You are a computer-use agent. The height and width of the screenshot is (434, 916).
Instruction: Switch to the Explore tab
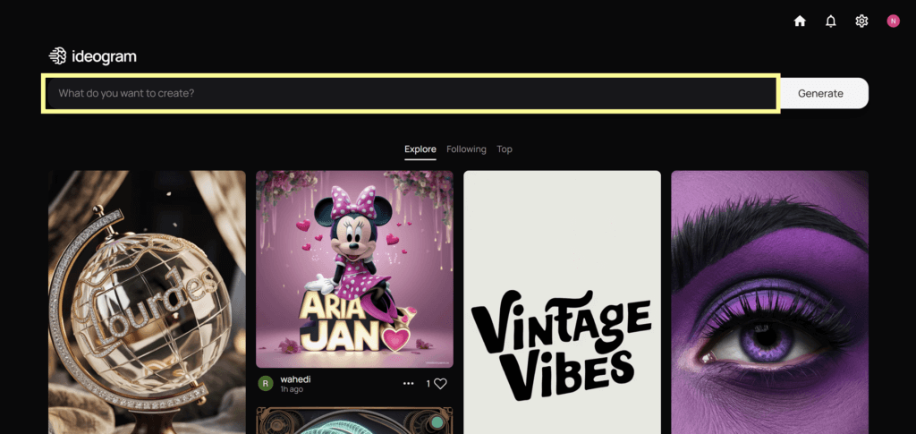pos(420,149)
